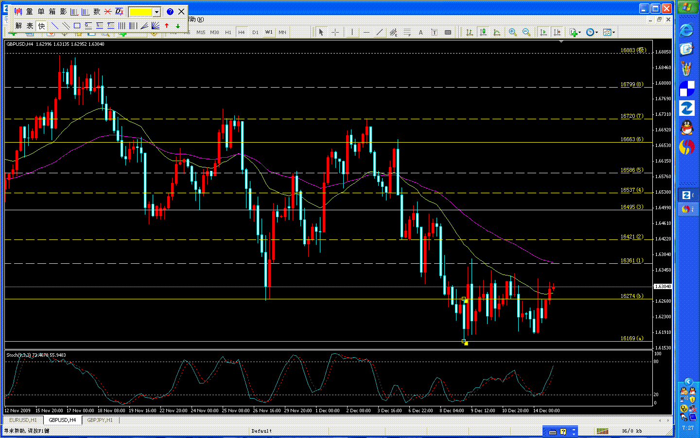This screenshot has height=438, width=700.
Task: Select the text A tool
Action: (420, 32)
